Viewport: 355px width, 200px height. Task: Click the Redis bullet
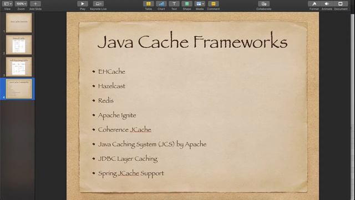tap(106, 101)
